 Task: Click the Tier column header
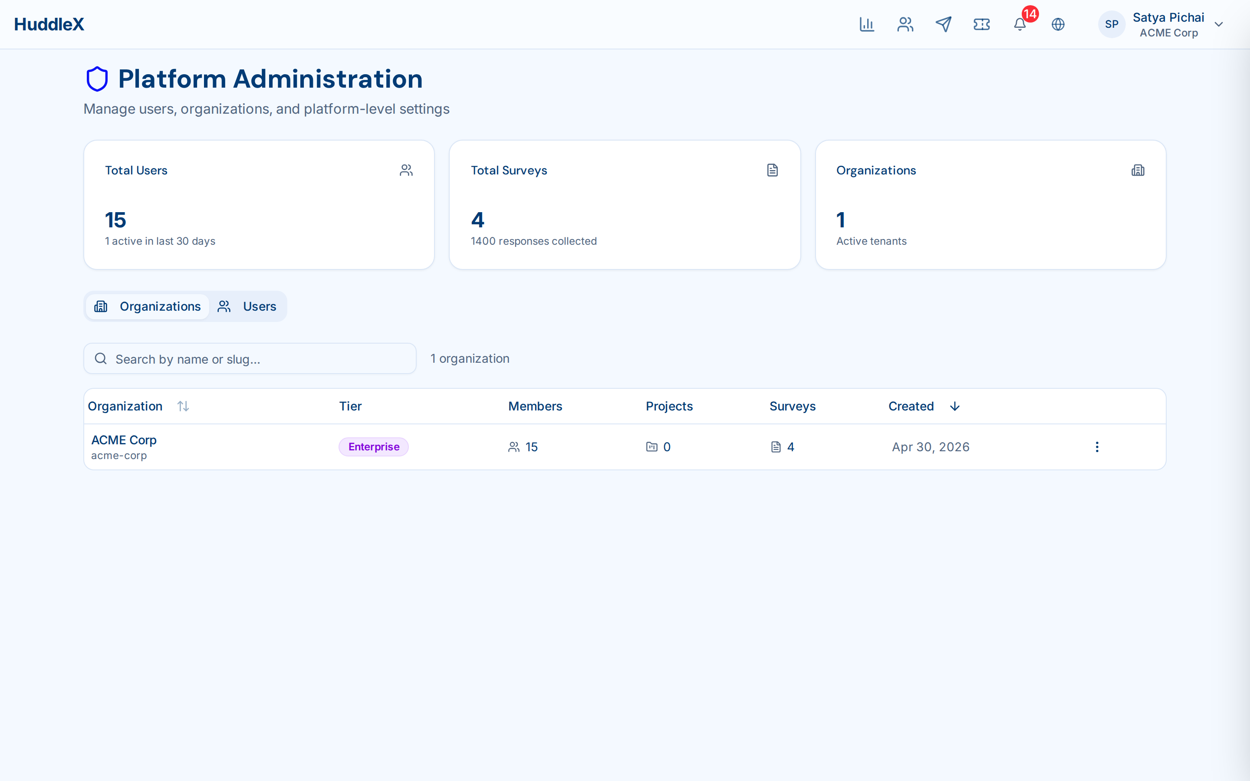click(x=350, y=407)
